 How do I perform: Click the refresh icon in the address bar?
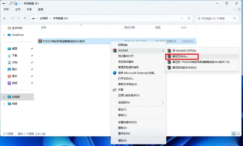(x=189, y=18)
